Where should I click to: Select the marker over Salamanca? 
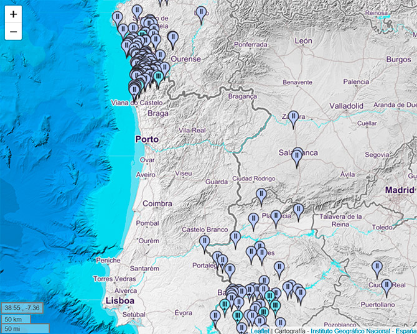[298, 155]
